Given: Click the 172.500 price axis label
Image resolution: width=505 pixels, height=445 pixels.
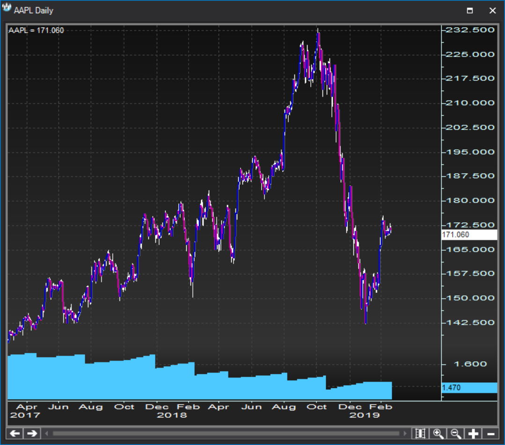Looking at the screenshot, I should [470, 225].
